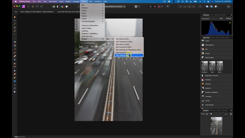Viewport: 245px width, 138px height.
Task: Expand the Blur submenu
Action: [x=92, y=5]
